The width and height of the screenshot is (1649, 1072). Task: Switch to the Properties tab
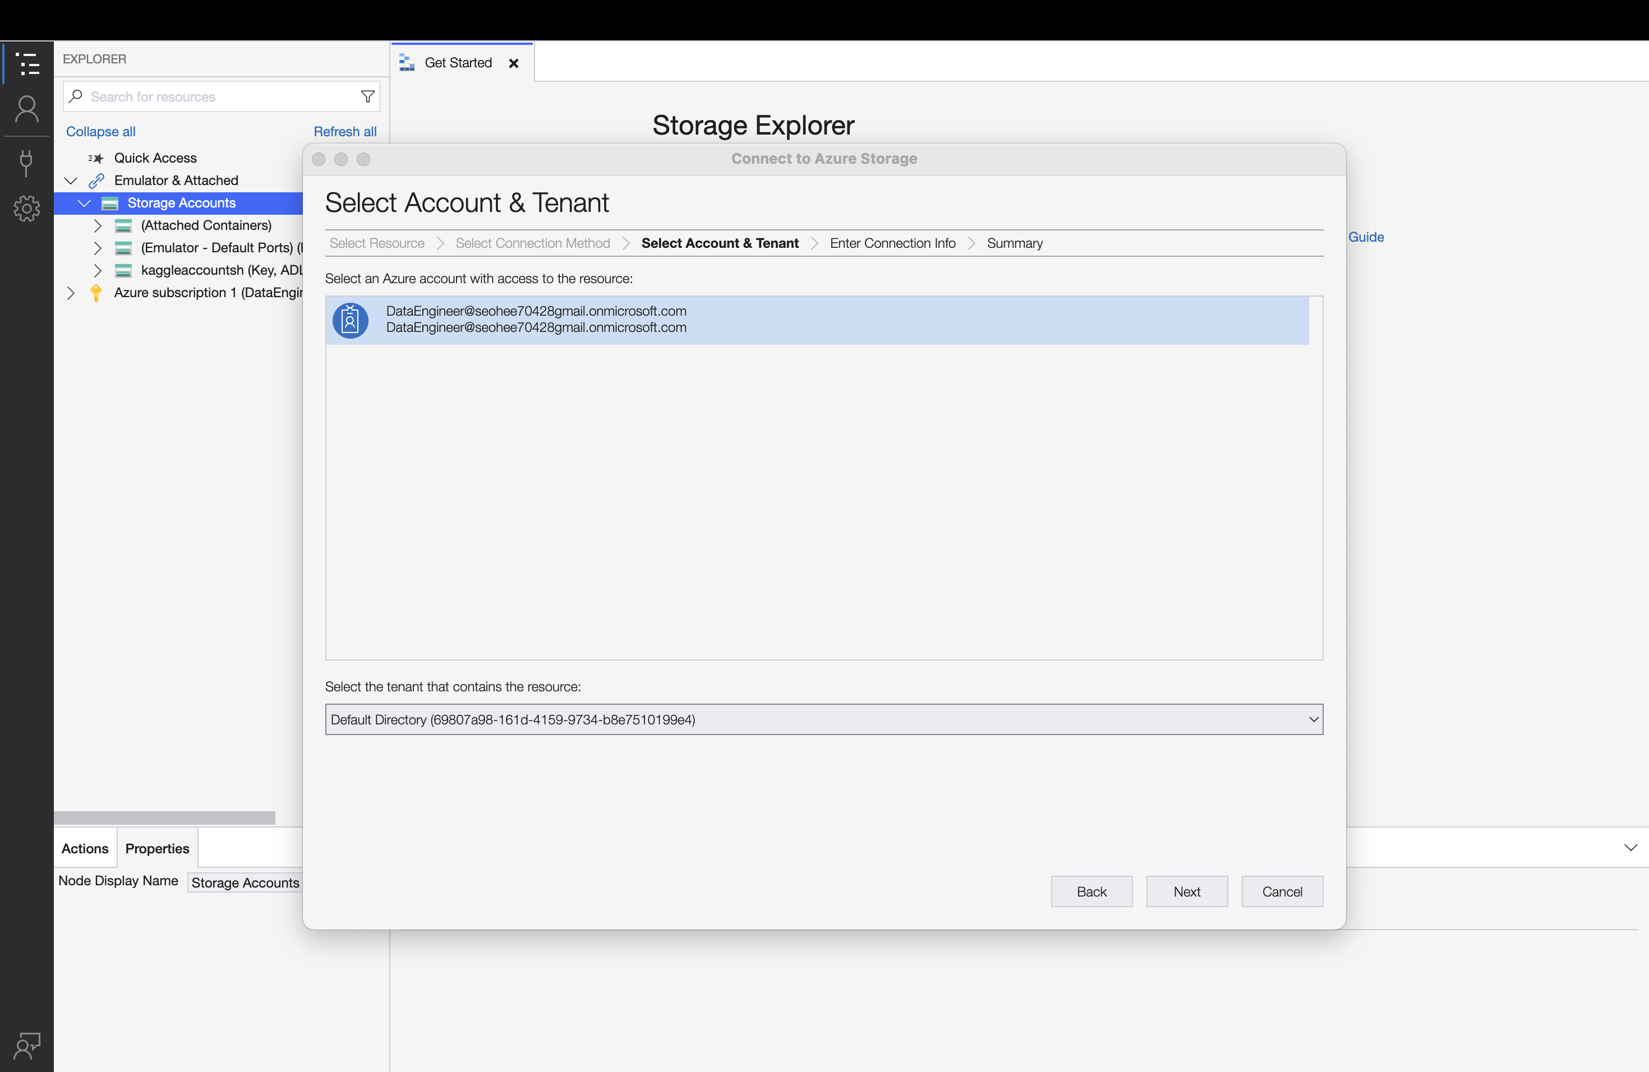coord(157,848)
